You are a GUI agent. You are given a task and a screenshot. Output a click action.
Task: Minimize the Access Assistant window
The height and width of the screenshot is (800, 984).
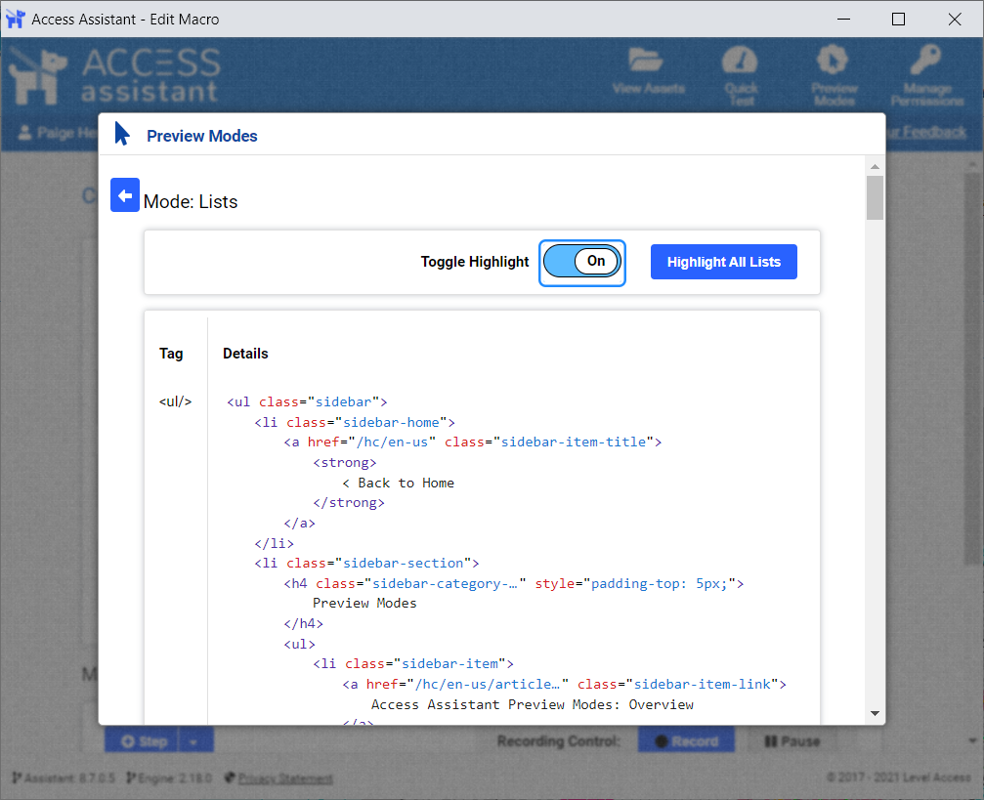(x=844, y=19)
